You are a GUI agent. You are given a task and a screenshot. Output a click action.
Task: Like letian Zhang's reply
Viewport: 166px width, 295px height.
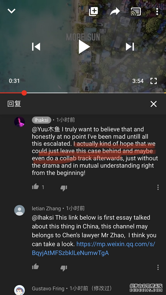[36, 266]
